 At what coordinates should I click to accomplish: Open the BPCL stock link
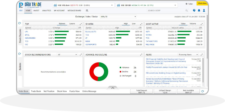click(x=27, y=35)
